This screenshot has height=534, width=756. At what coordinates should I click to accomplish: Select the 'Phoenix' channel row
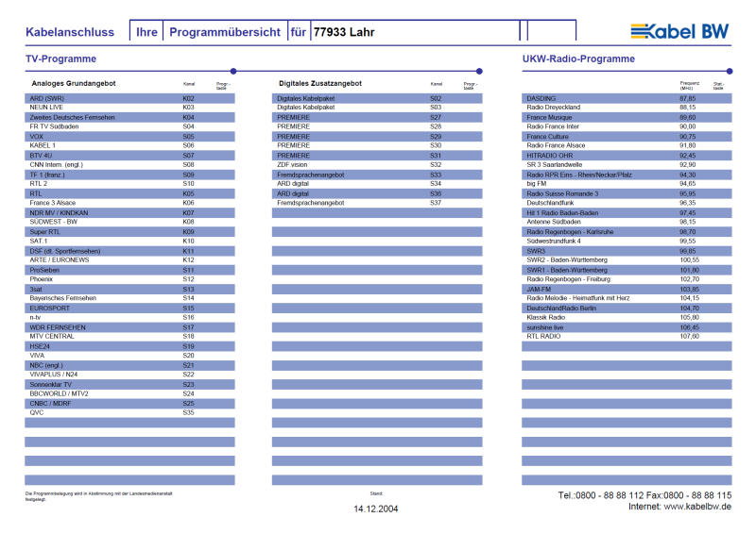tap(129, 279)
